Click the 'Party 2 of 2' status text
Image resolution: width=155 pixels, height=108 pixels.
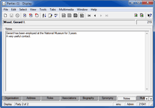(x=22, y=104)
